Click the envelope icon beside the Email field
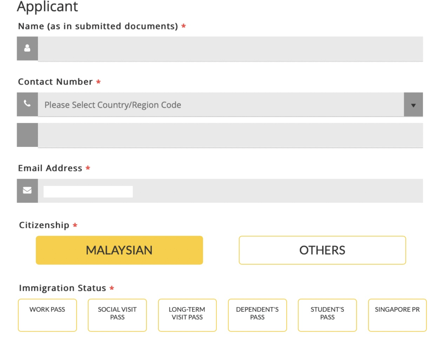Image resolution: width=437 pixels, height=343 pixels. pyautogui.click(x=27, y=191)
